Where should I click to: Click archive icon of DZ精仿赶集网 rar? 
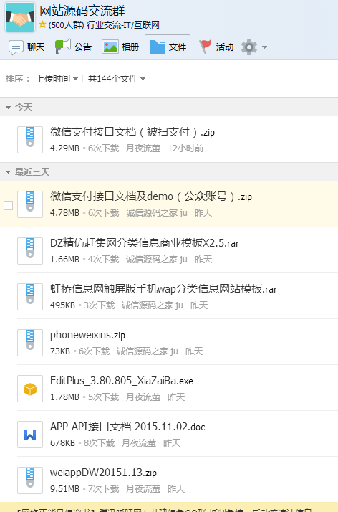30,250
